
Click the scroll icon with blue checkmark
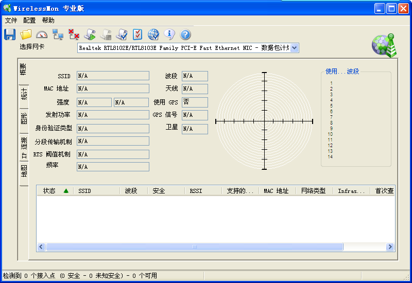click(x=122, y=34)
